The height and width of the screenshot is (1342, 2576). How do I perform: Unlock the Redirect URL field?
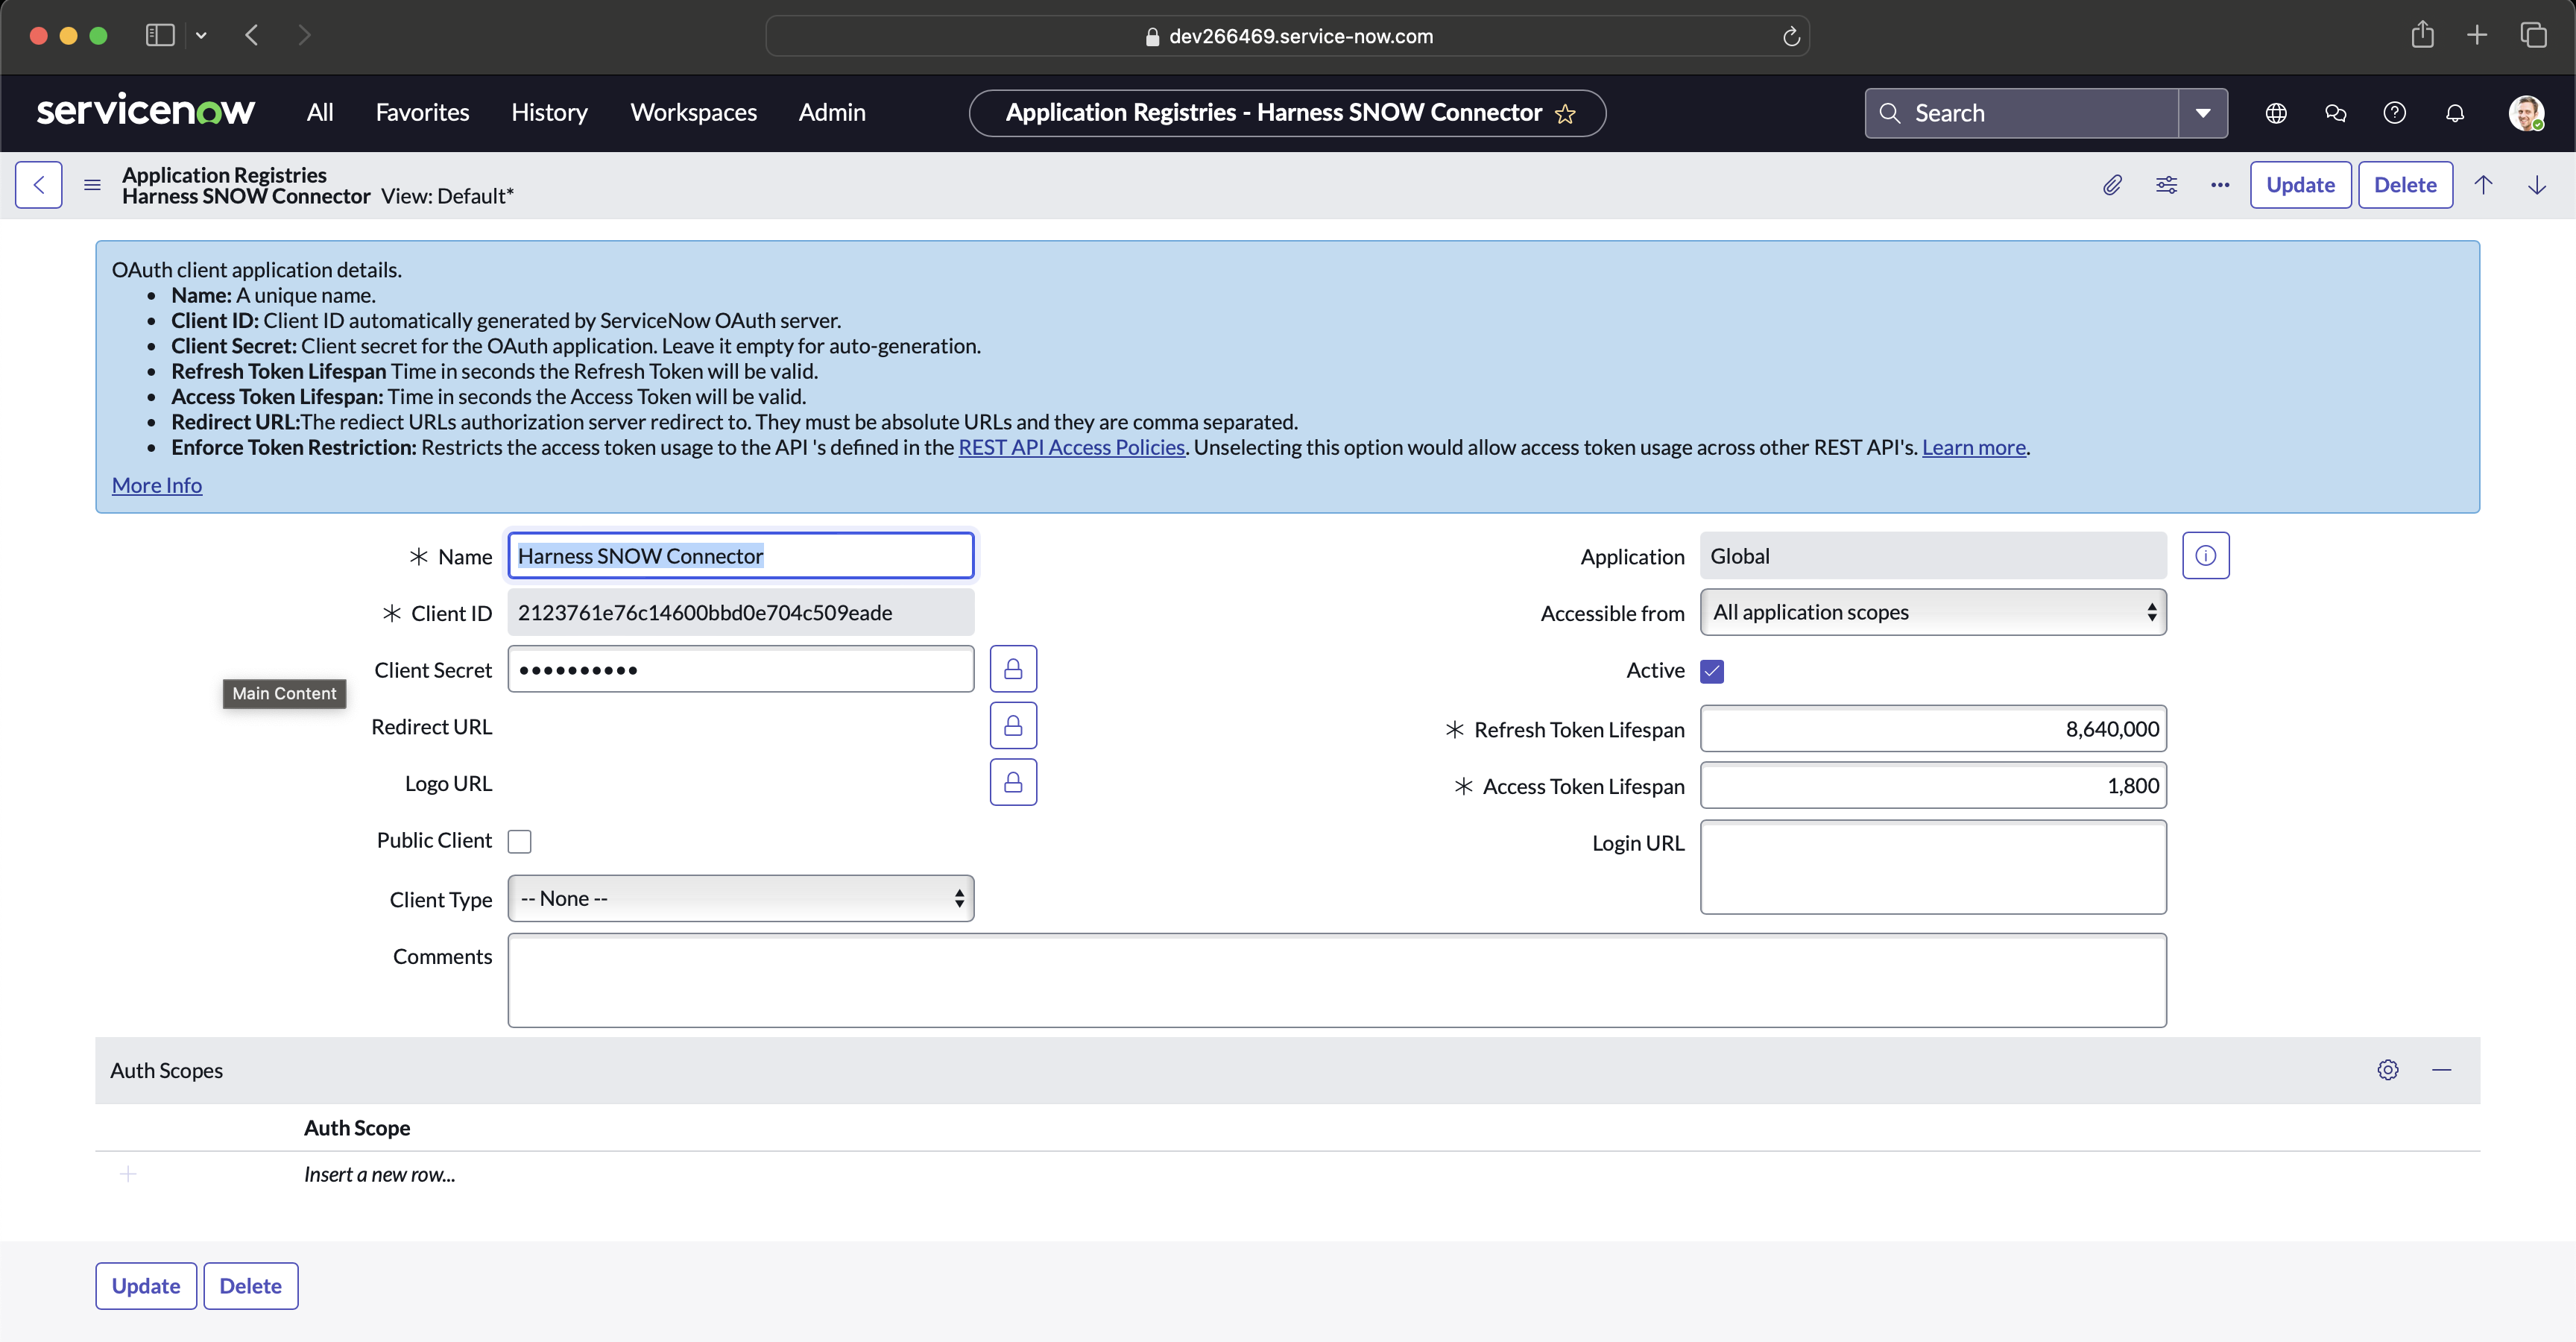[1013, 726]
